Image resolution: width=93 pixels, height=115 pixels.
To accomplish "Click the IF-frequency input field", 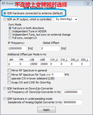I will (17, 48).
